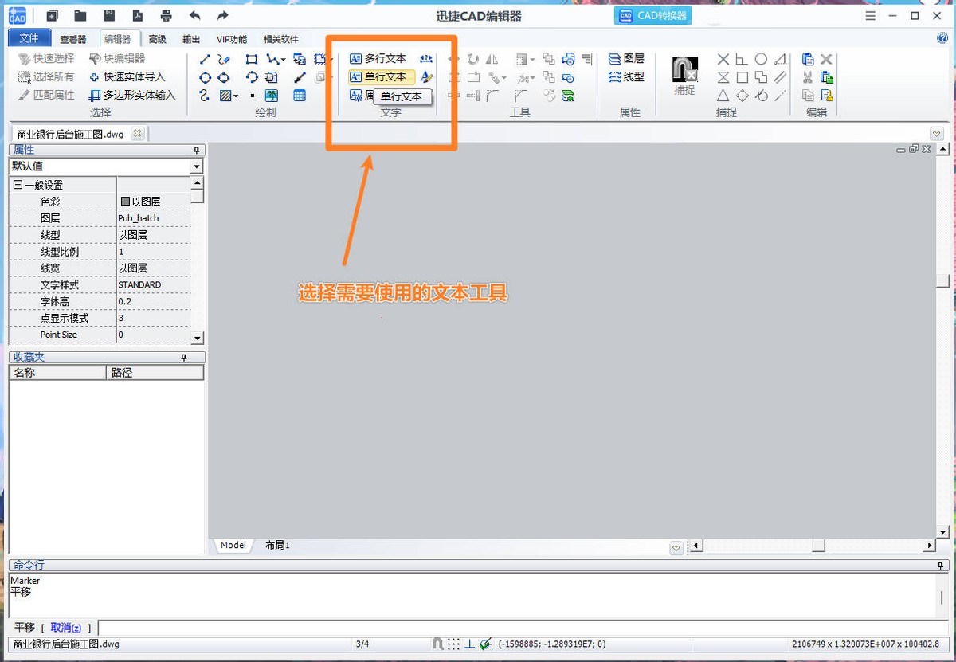Toggle grid snap in the status bar
956x662 pixels.
pos(453,644)
